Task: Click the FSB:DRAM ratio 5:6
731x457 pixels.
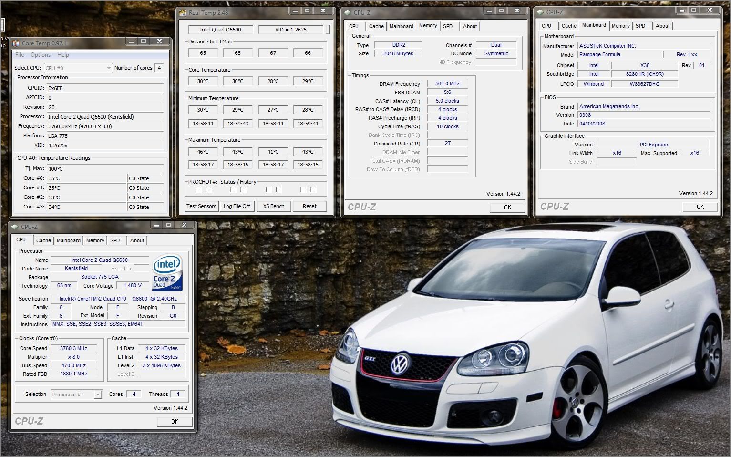Action: click(x=447, y=93)
